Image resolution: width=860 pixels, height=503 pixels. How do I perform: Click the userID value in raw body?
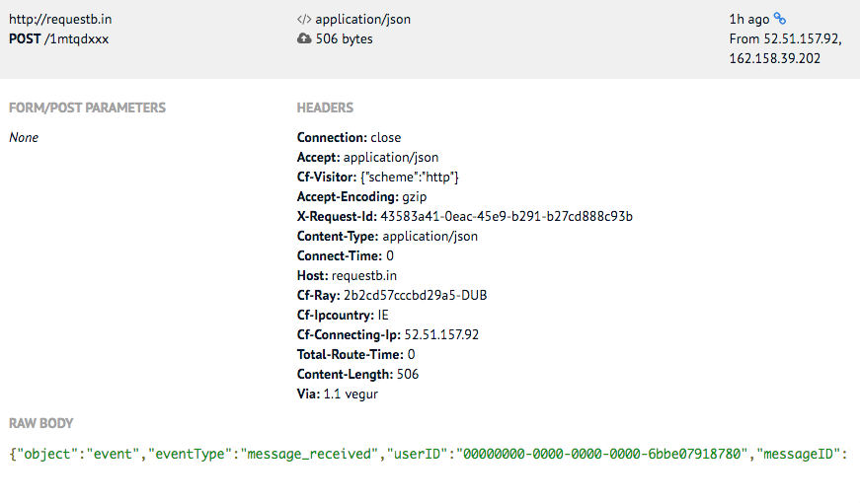(x=602, y=454)
